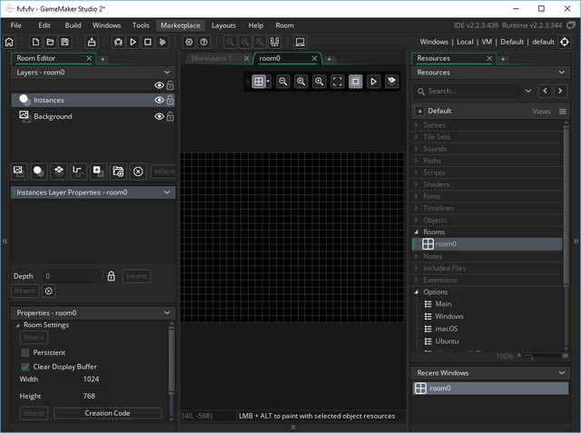Hide the Instances layer with its eye icon
The width and height of the screenshot is (581, 433).
pos(159,100)
